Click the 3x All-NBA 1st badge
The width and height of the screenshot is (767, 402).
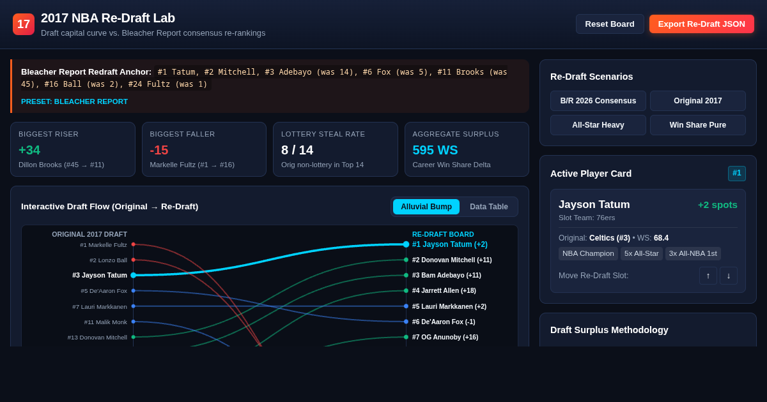point(693,253)
